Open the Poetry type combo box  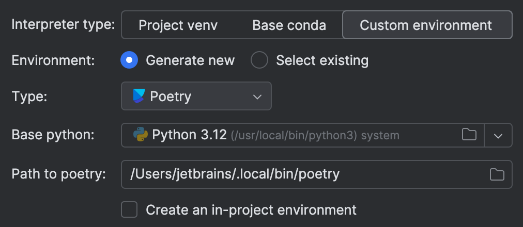(196, 96)
